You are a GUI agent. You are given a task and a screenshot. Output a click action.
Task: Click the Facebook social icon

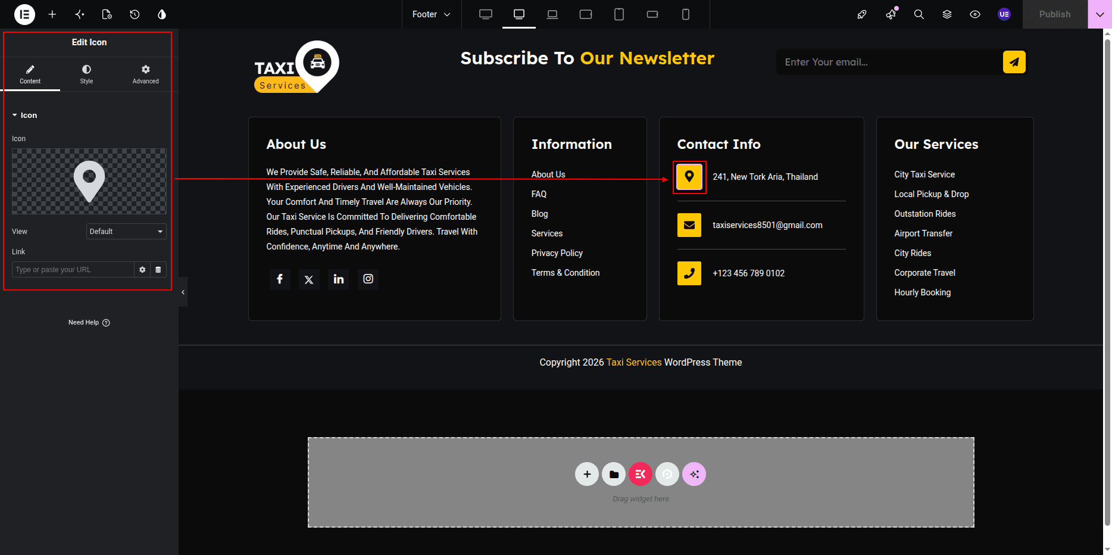click(280, 279)
